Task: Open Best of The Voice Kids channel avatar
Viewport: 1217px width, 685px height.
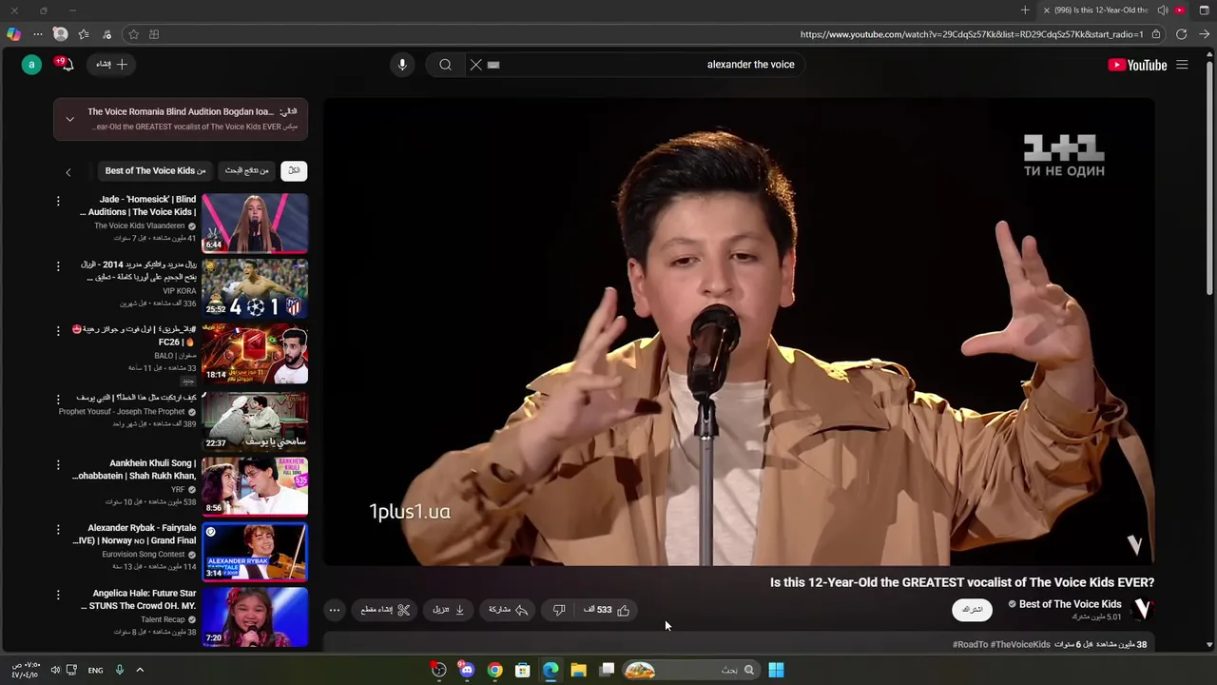Action: pos(1143,609)
